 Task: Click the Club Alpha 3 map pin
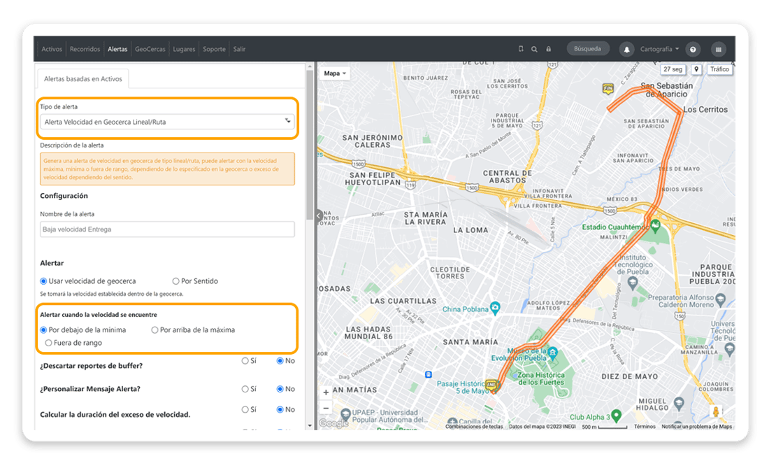(x=617, y=416)
